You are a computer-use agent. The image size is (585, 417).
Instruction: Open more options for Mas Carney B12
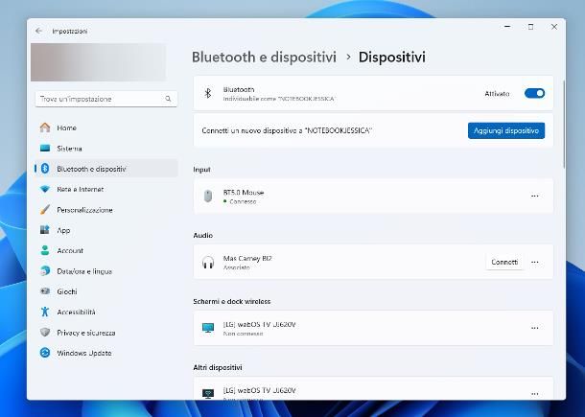(534, 263)
